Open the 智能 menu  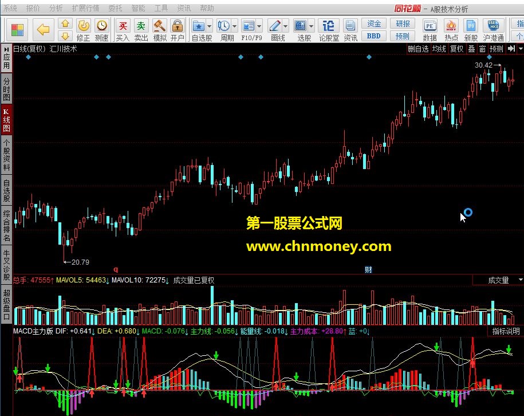138,8
